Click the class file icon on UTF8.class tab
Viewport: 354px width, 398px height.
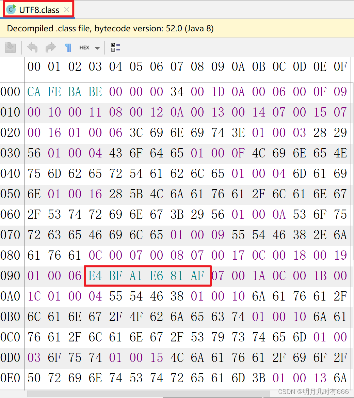tap(11, 10)
